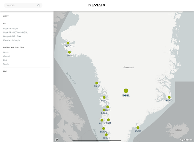Click the Mapbox logo
The image size is (194, 142).
(x=186, y=140)
